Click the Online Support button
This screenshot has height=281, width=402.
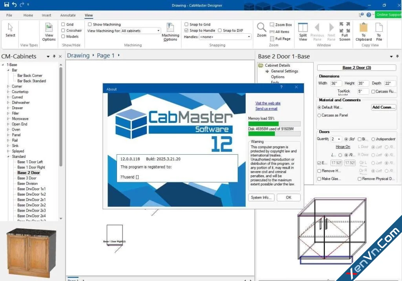pos(388,15)
